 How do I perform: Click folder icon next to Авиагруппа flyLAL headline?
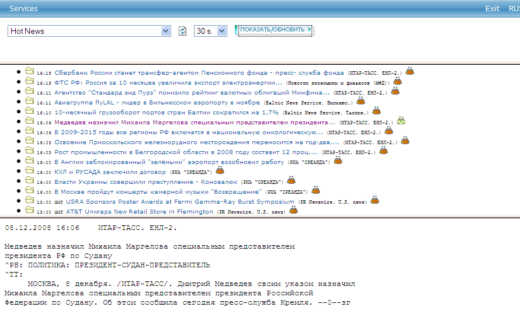pos(29,101)
